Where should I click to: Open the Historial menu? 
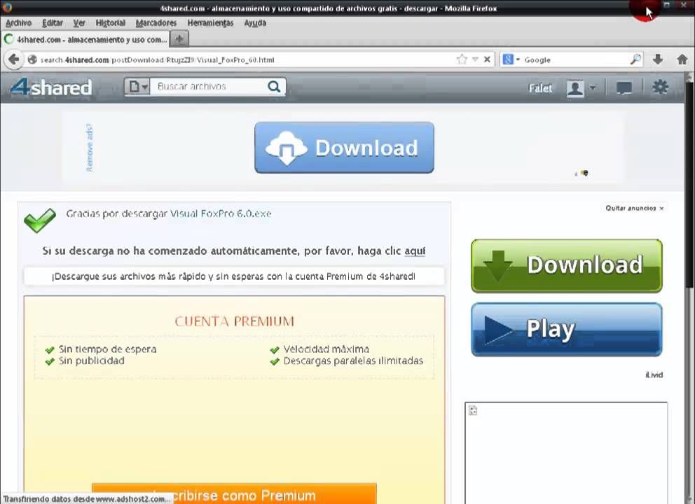point(111,22)
